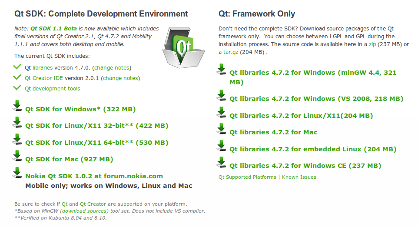Click download icon beside Qt libraries Linux/X11
The width and height of the screenshot is (418, 227).
(221, 112)
